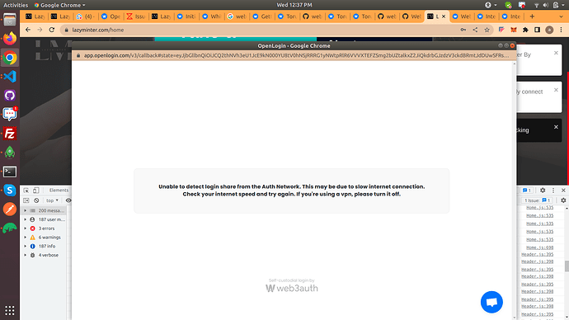Viewport: 569px width, 320px height.
Task: Launch Postman from the dock
Action: tap(10, 209)
